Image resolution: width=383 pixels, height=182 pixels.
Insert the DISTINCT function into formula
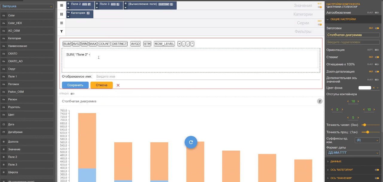click(119, 44)
